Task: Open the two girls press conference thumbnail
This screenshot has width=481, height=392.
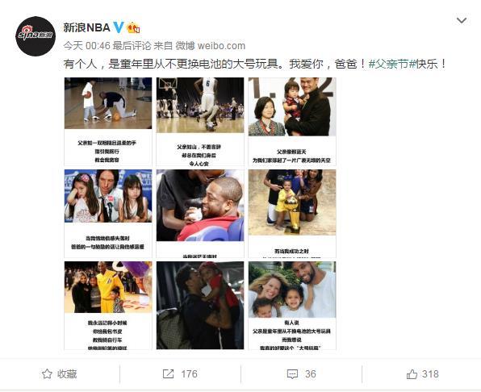Action: (x=108, y=213)
